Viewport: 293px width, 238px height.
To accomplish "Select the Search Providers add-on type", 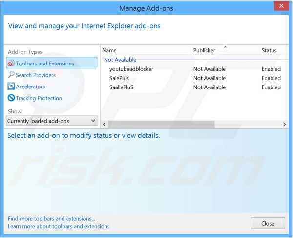I will (x=36, y=75).
